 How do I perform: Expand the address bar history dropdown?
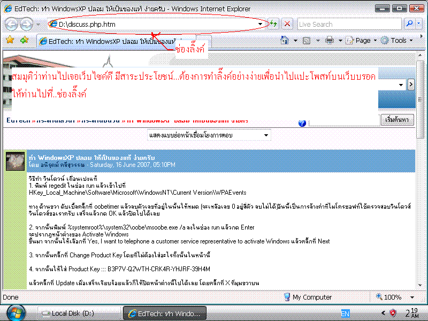tap(260, 24)
